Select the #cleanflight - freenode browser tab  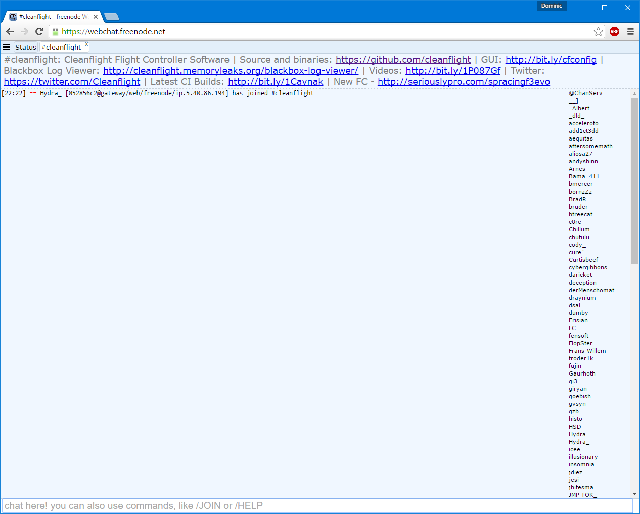coord(53,17)
